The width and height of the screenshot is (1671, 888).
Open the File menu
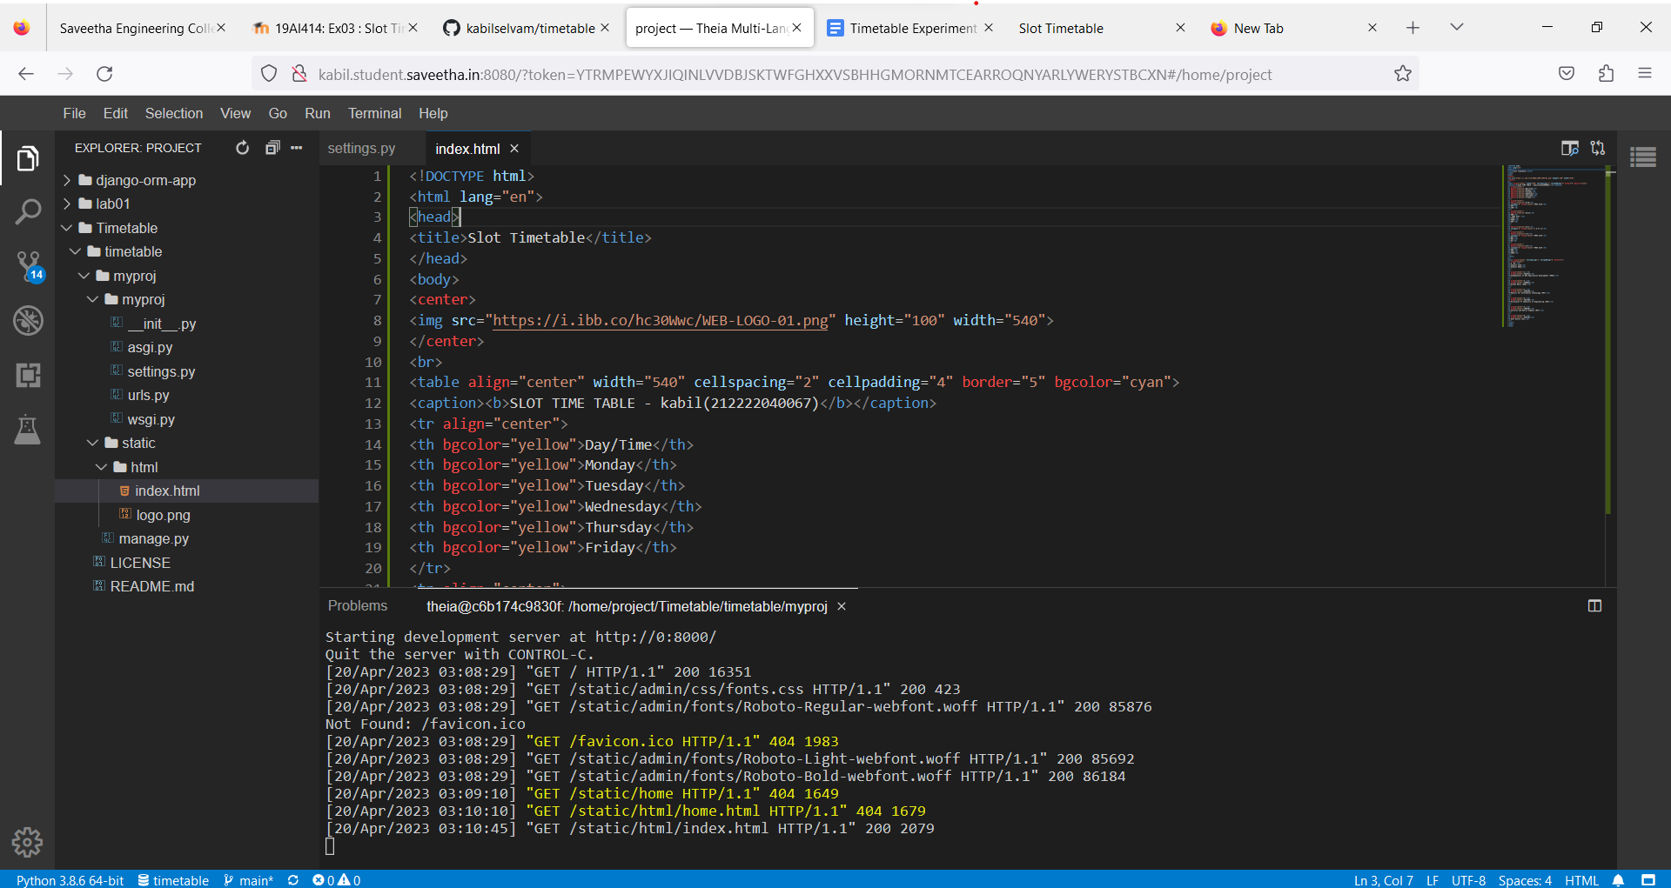coord(75,113)
